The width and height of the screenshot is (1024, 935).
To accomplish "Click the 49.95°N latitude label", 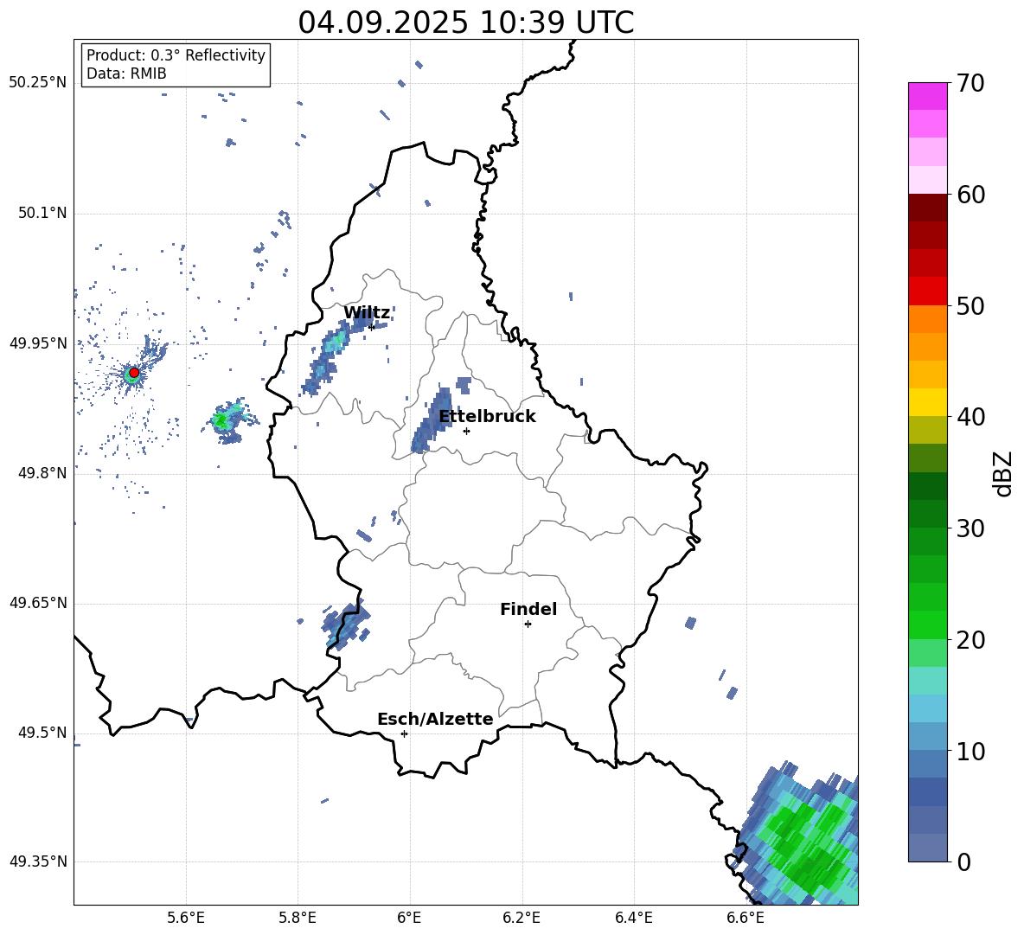I will pos(37,343).
